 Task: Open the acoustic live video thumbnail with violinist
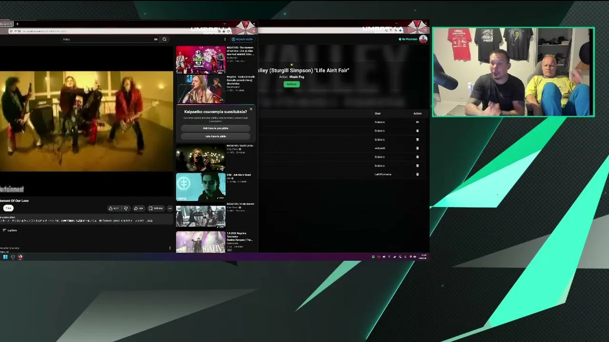200,89
